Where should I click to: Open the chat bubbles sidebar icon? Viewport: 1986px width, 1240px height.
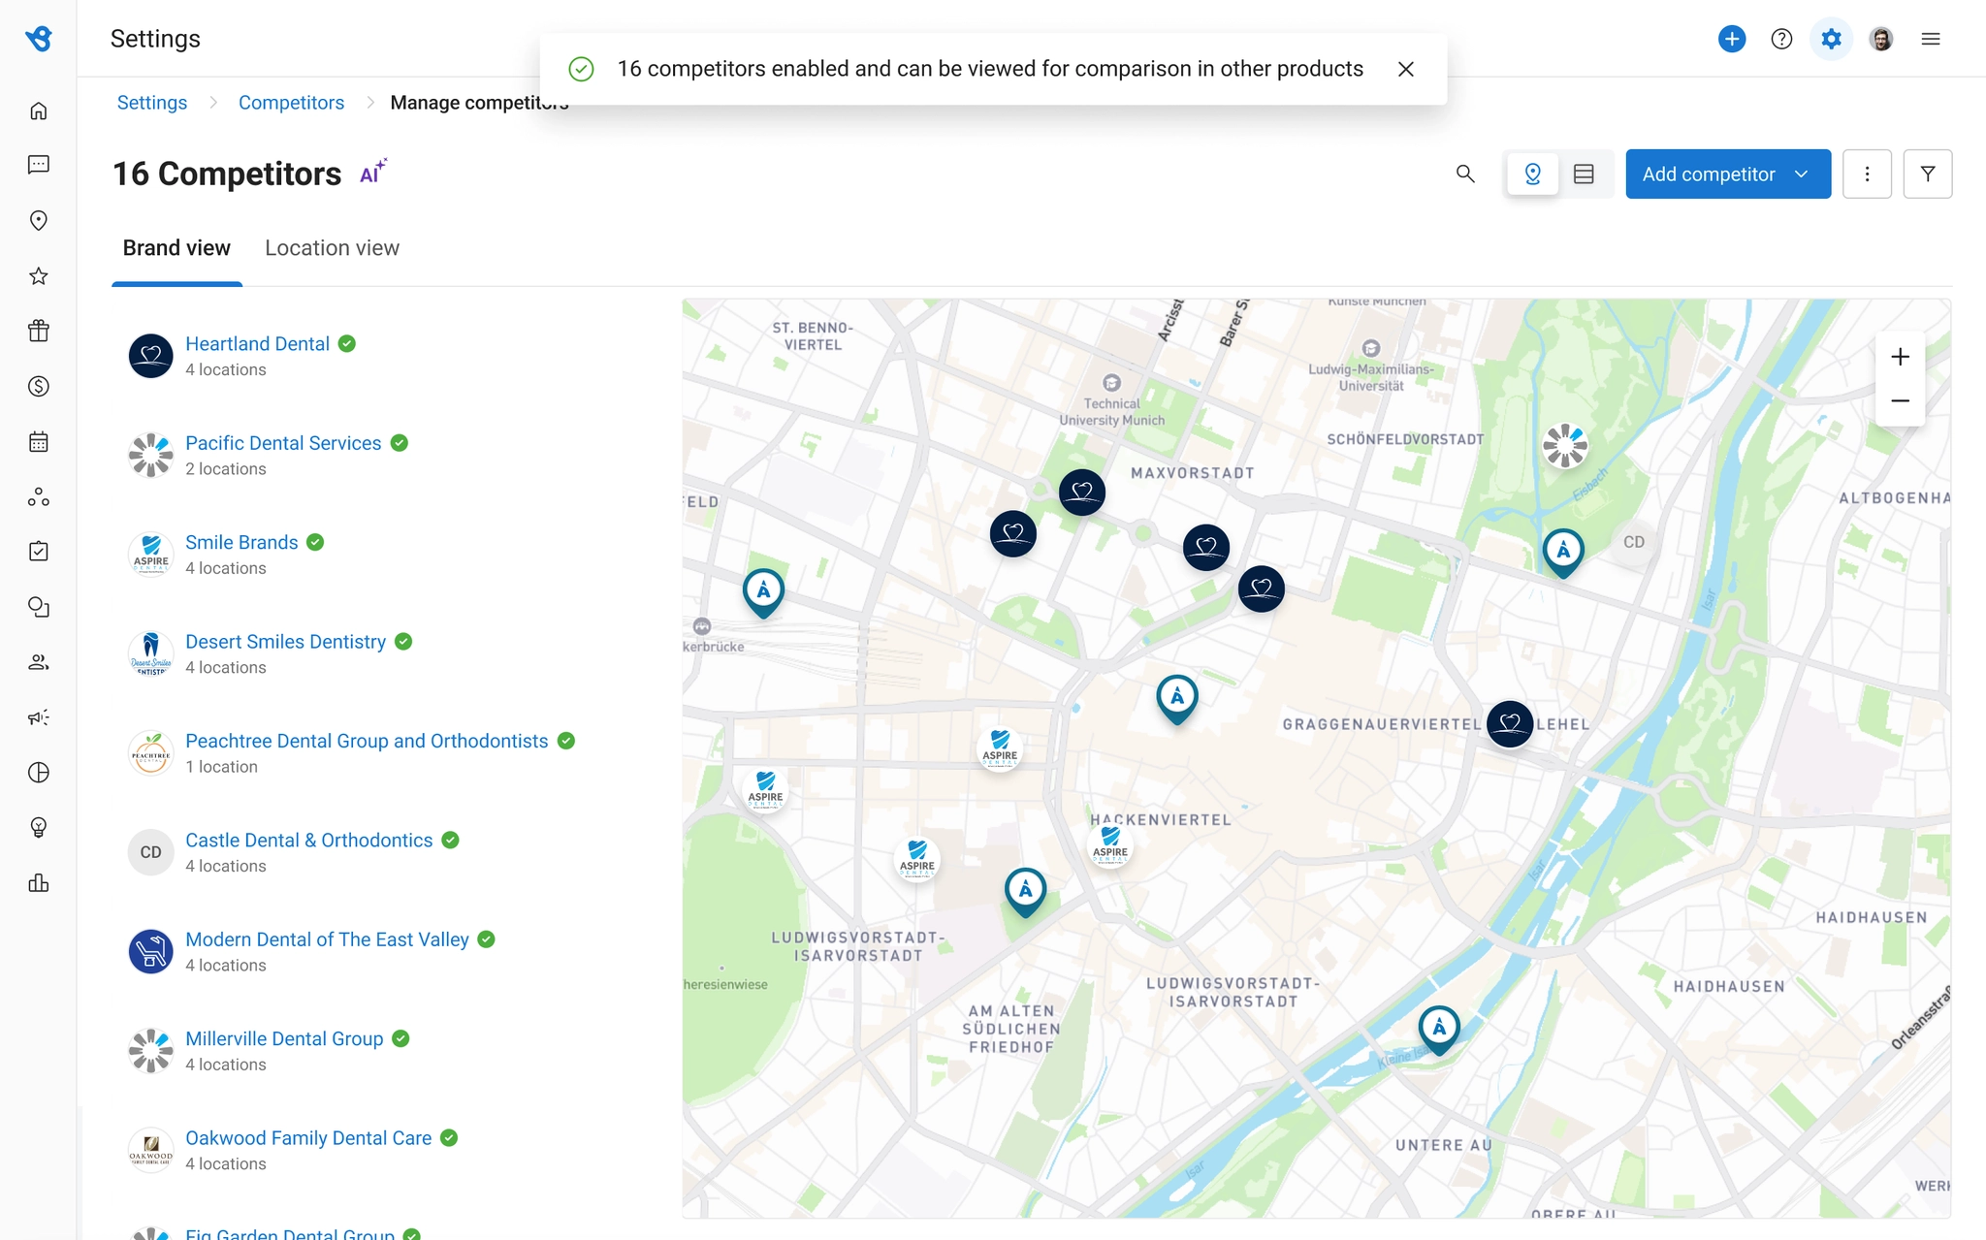click(x=39, y=607)
